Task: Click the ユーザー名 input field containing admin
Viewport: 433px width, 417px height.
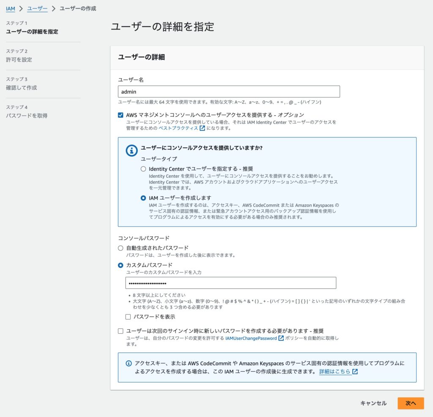Action: pos(229,91)
